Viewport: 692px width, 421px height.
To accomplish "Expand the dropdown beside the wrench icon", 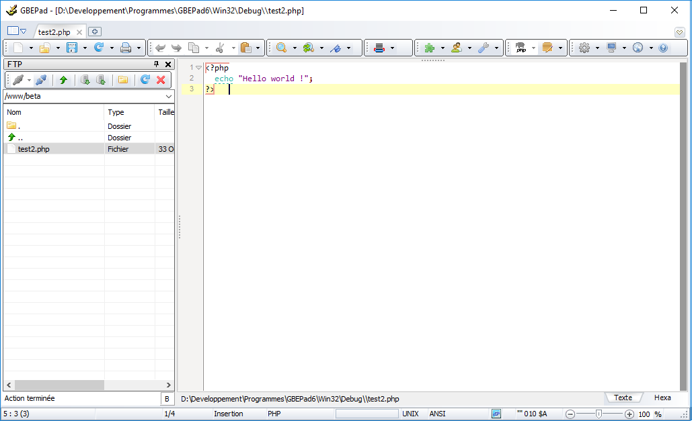I will [x=496, y=48].
